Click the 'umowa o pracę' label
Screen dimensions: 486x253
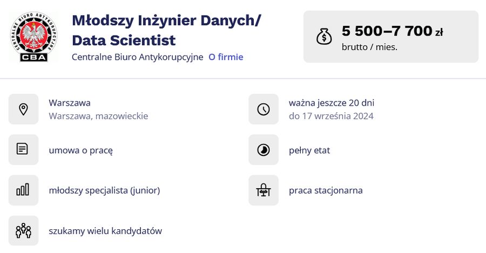point(81,151)
